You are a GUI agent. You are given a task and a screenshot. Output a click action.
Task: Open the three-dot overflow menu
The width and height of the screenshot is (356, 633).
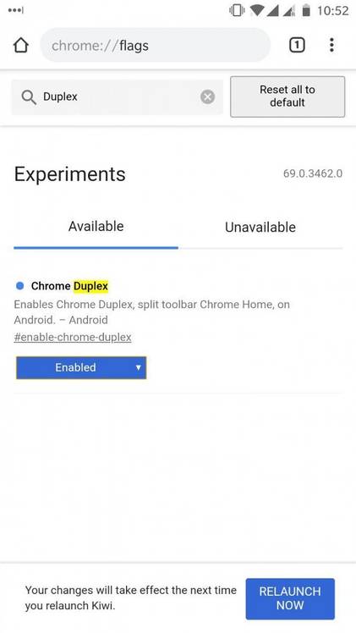(x=331, y=45)
